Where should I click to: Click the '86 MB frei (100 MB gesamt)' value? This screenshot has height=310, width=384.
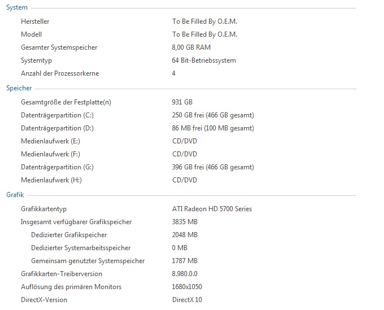click(x=213, y=128)
